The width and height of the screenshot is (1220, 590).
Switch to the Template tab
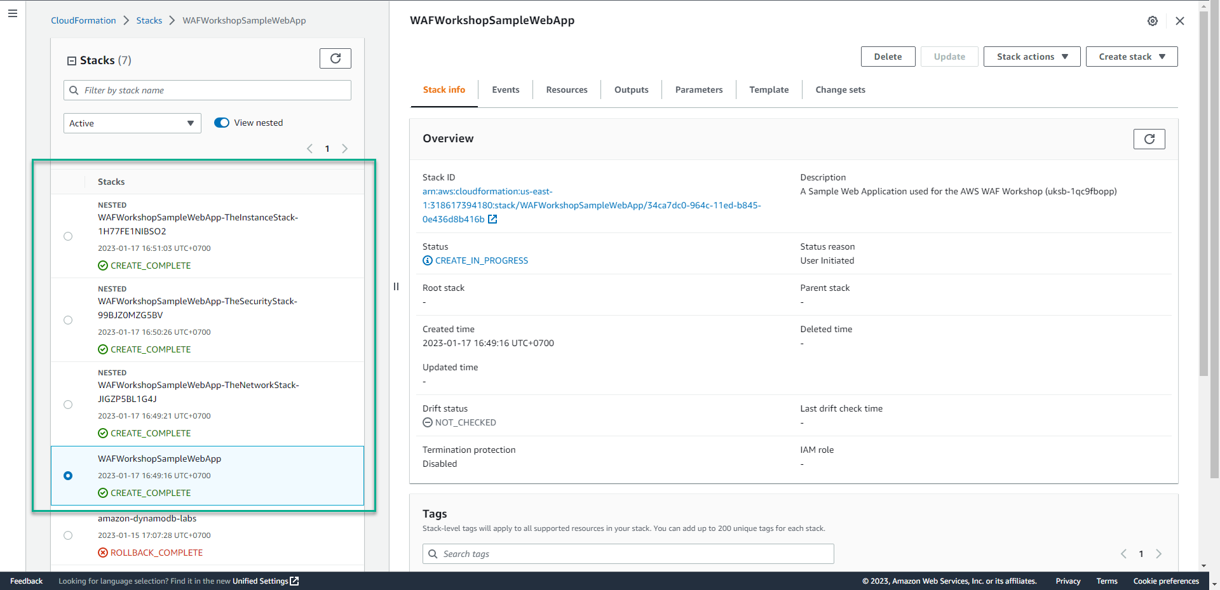click(x=769, y=90)
